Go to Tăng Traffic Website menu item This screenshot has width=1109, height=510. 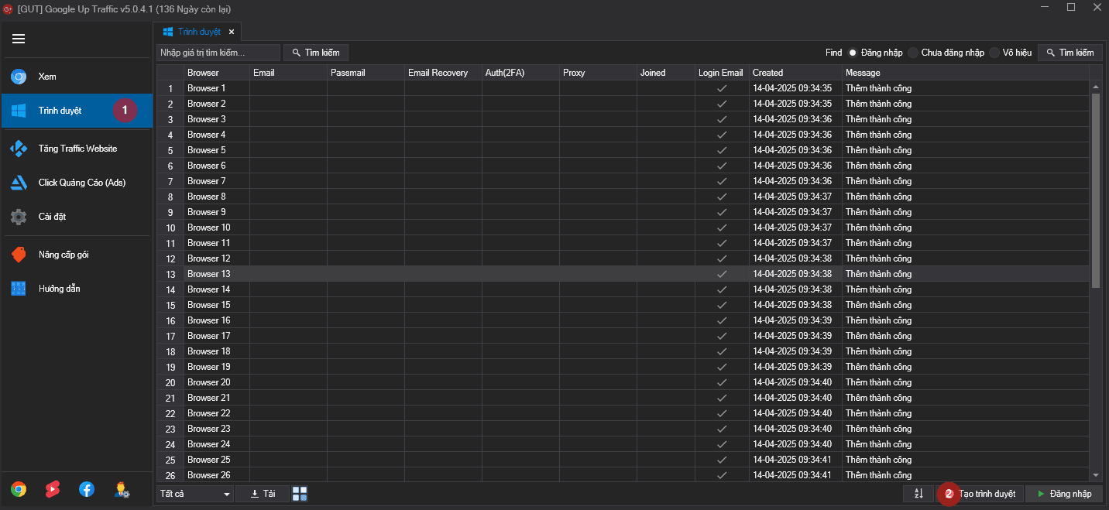click(77, 149)
